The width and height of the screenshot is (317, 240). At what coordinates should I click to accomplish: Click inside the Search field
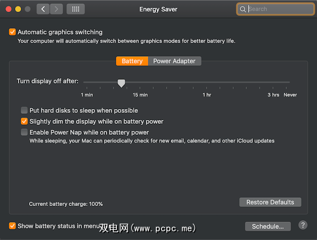(279, 9)
